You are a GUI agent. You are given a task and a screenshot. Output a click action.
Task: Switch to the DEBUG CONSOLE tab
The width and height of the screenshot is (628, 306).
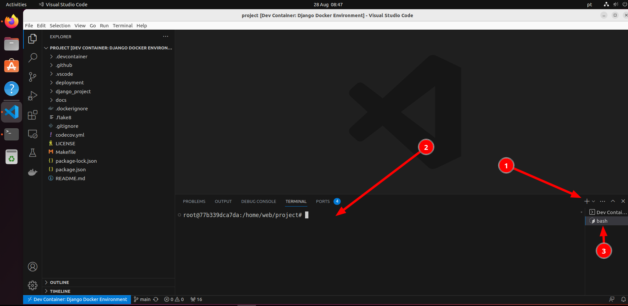[x=259, y=202]
